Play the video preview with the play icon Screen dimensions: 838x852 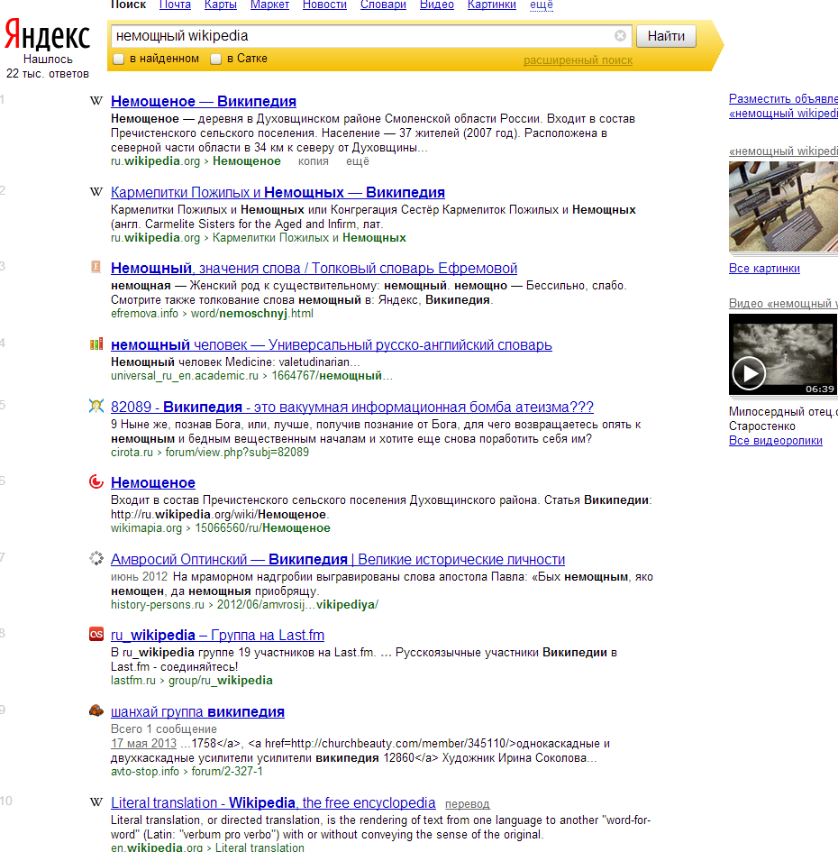pyautogui.click(x=749, y=373)
